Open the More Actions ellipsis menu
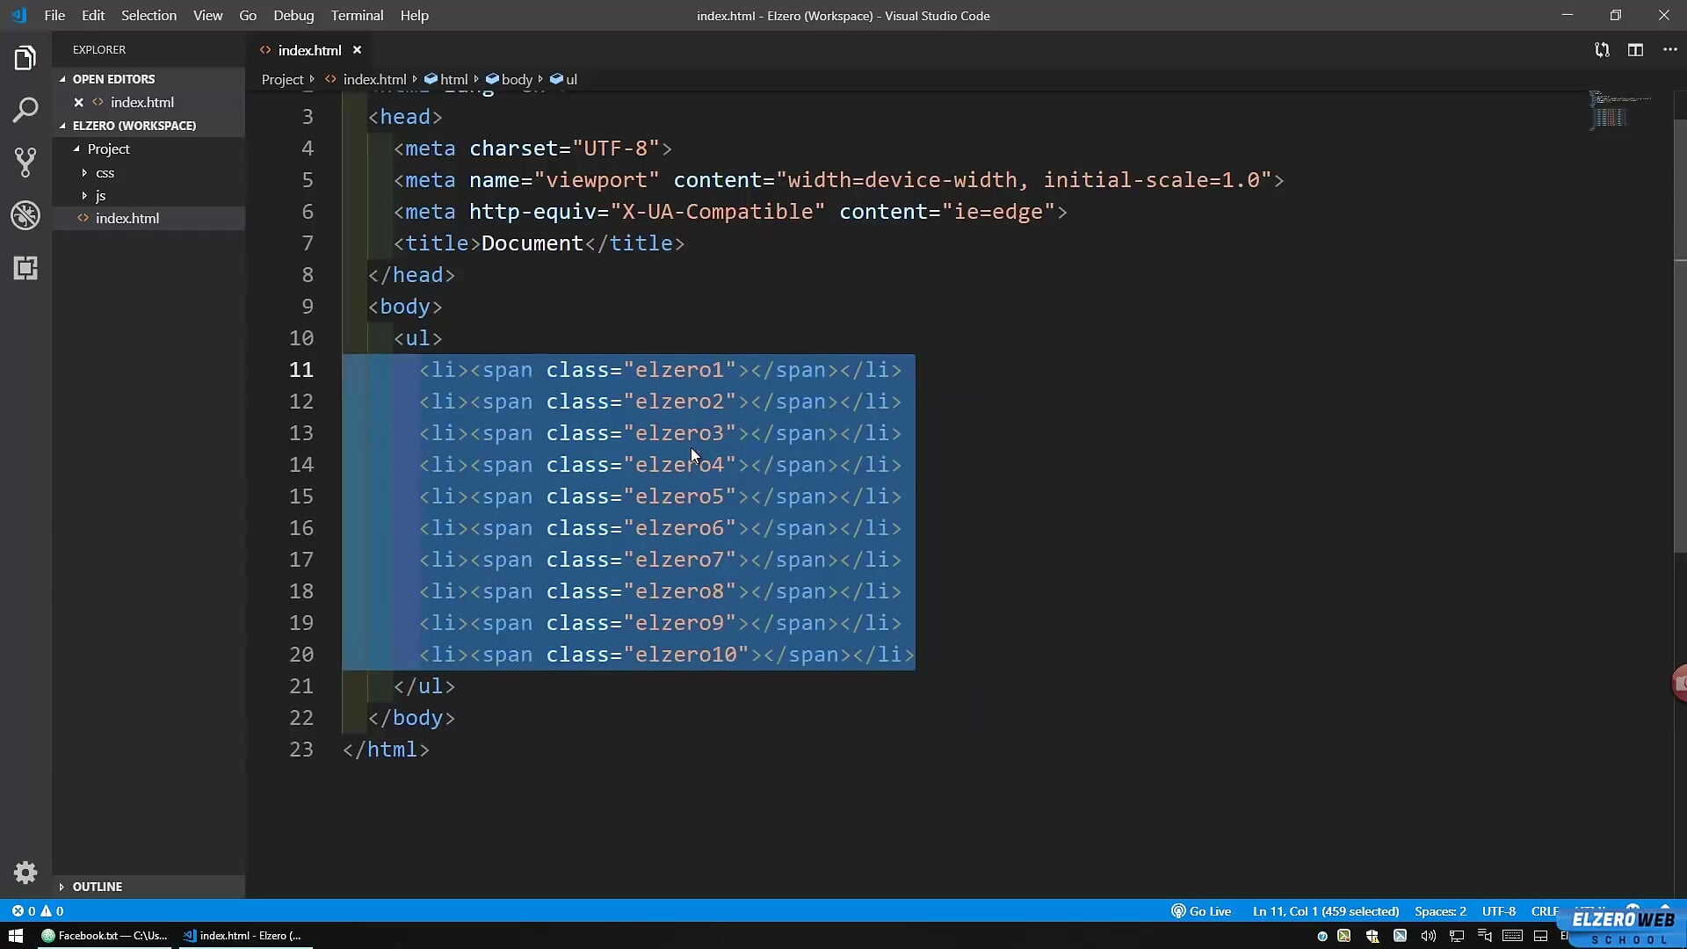 click(x=1669, y=50)
